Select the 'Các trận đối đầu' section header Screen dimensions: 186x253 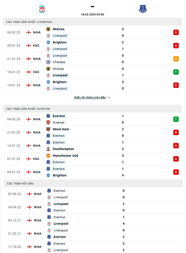click(20, 183)
